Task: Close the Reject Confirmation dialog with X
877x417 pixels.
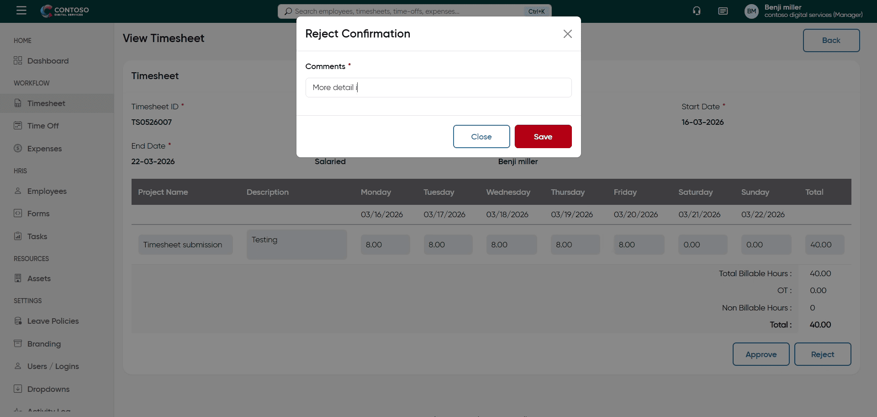Action: click(567, 34)
